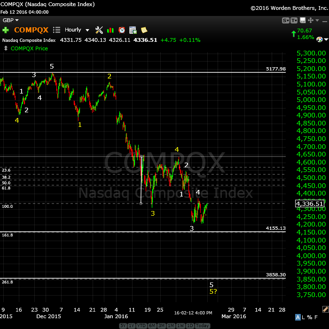Click the 5177.98 horizontal line label
The image size is (329, 329).
click(x=276, y=69)
